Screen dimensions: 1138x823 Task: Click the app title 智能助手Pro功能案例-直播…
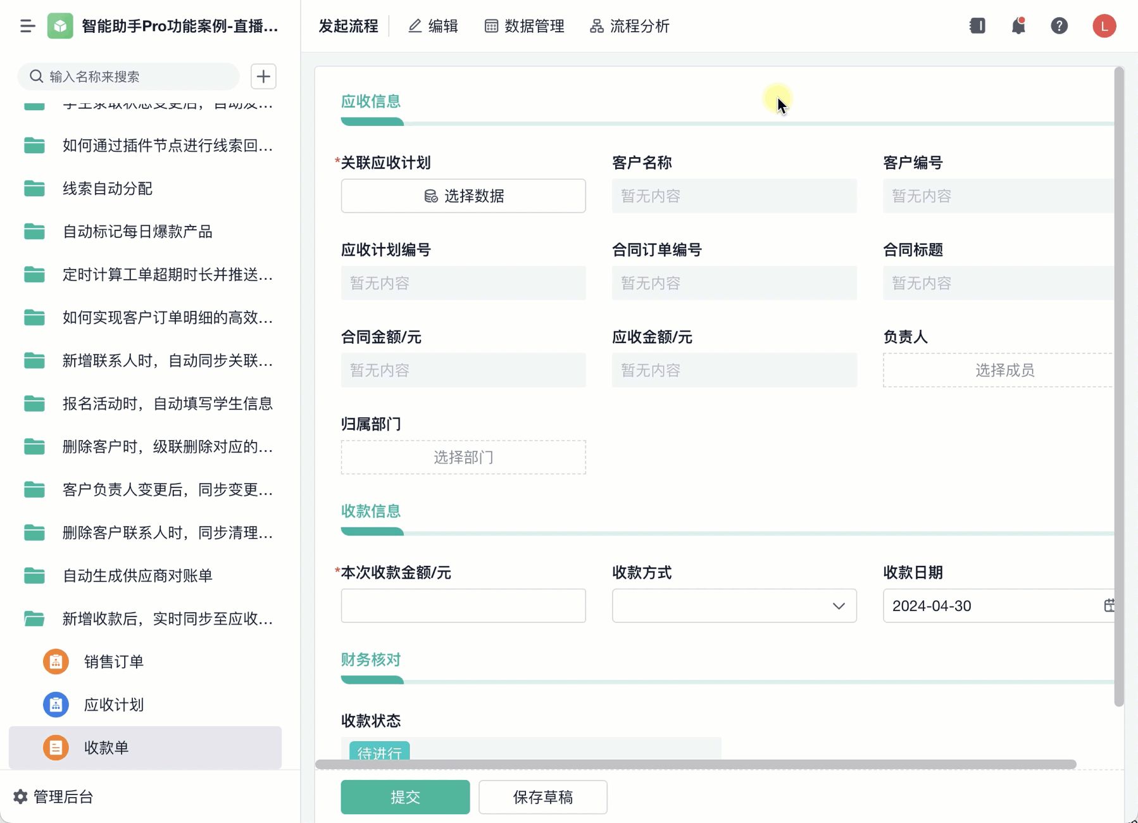tap(180, 26)
